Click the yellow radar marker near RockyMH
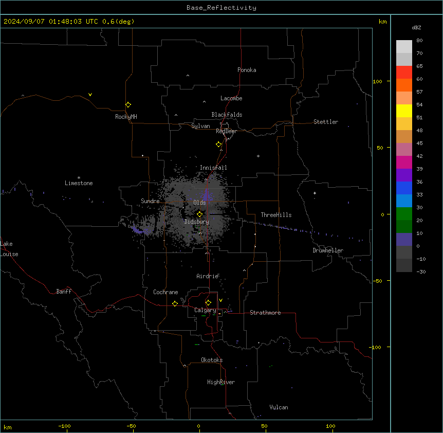Screen dimensions: 443x433 128,105
